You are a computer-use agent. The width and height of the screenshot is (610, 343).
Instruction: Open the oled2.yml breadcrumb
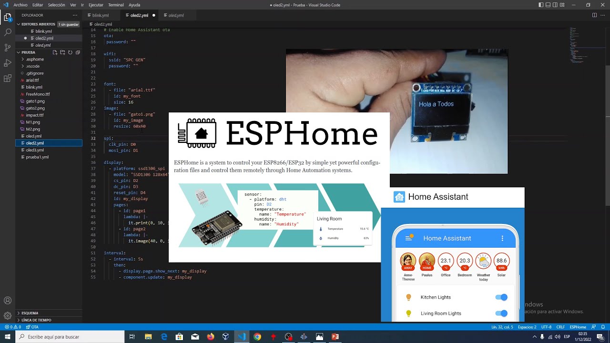pyautogui.click(x=101, y=24)
